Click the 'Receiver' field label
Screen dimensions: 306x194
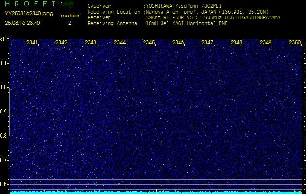[x=99, y=18]
